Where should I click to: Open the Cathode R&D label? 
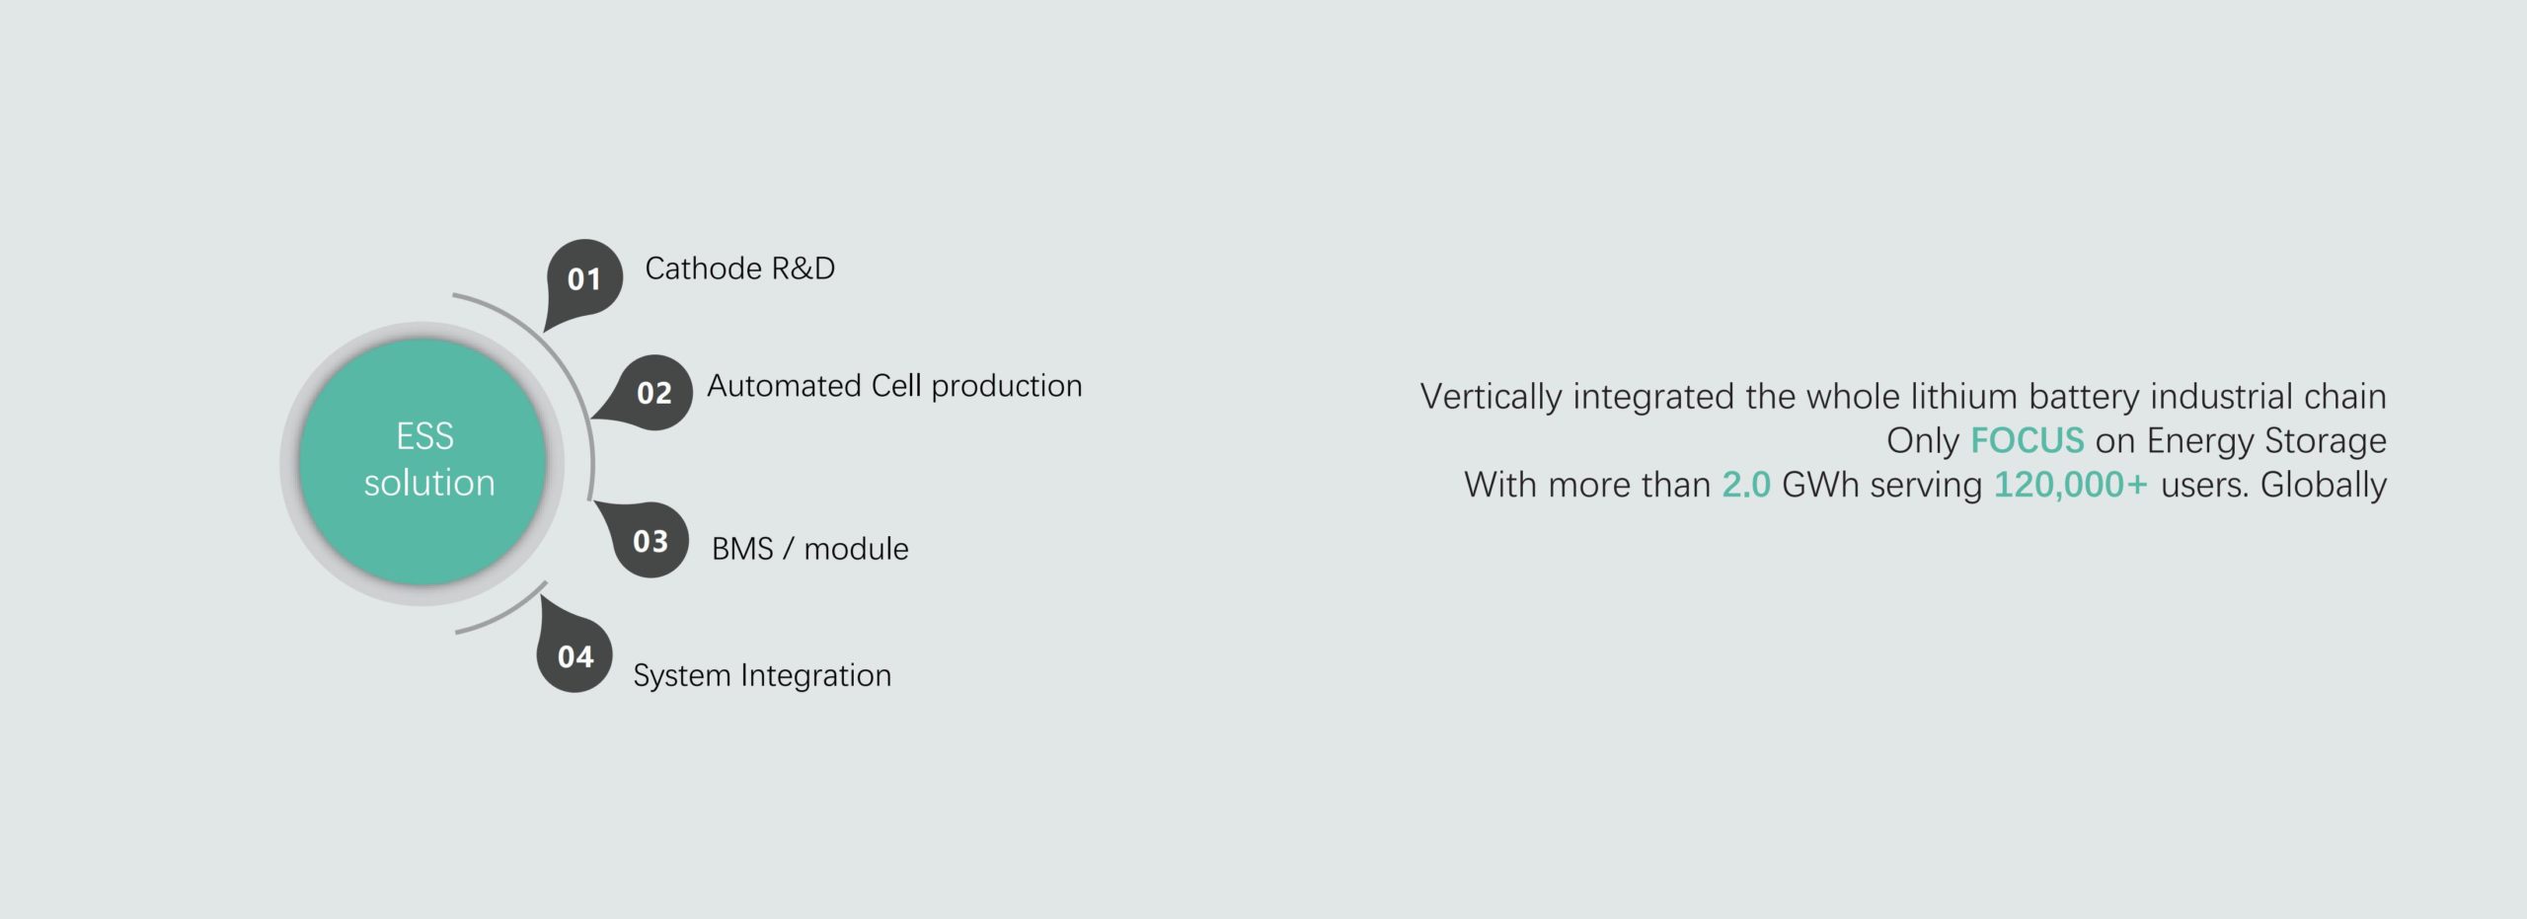click(739, 268)
